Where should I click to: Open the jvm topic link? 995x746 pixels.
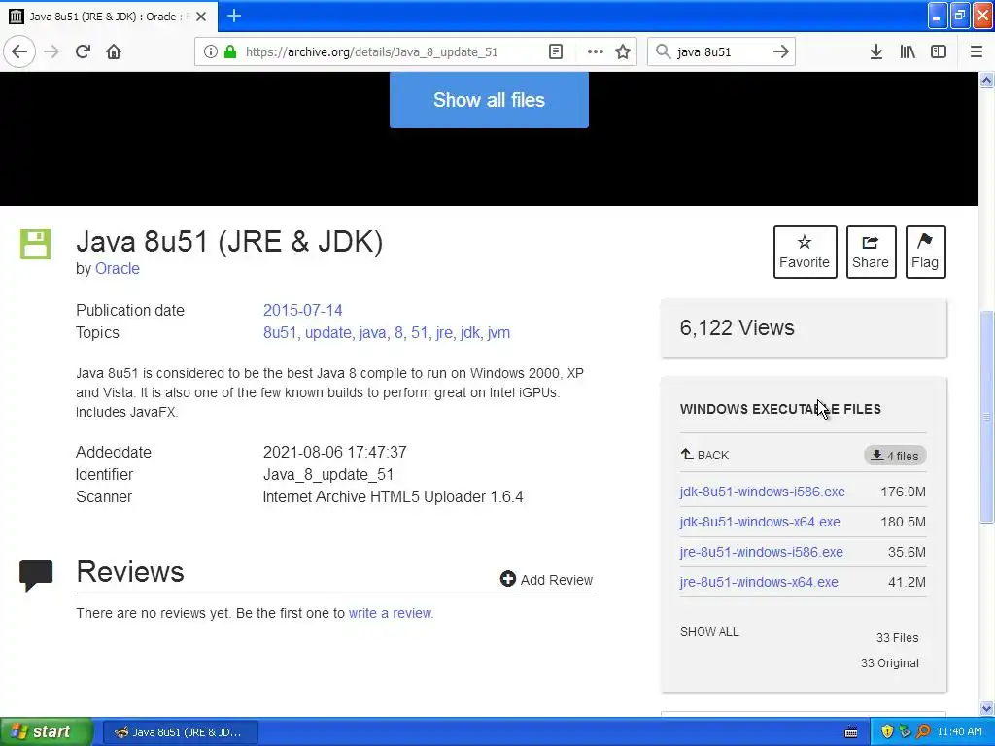tap(498, 332)
